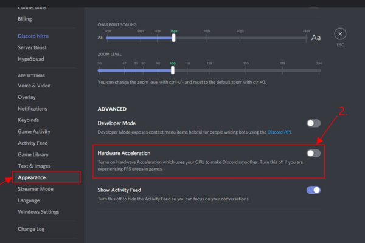
Task: Click the zoom level ctrl shortcut hint text
Action: pos(181,82)
